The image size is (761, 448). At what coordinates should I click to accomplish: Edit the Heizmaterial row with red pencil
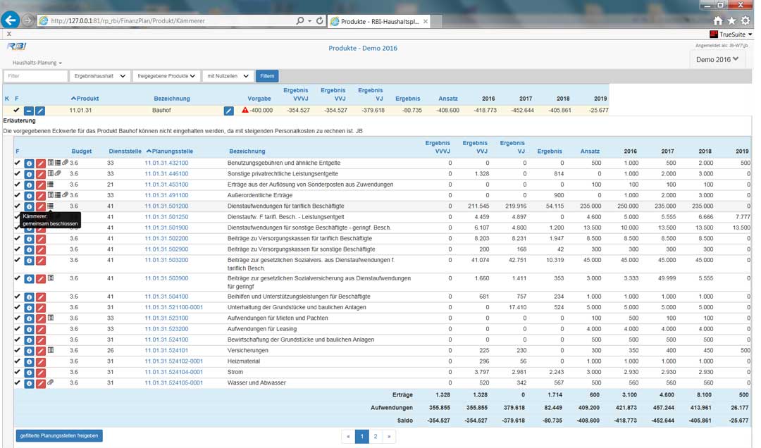point(41,361)
